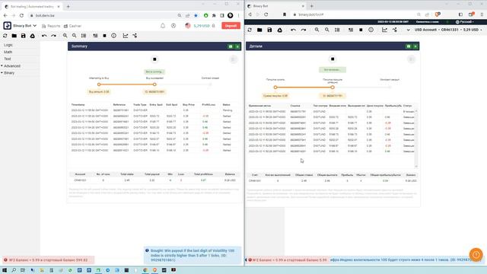Open Google Drive icon in the right window toolbar

279,30
